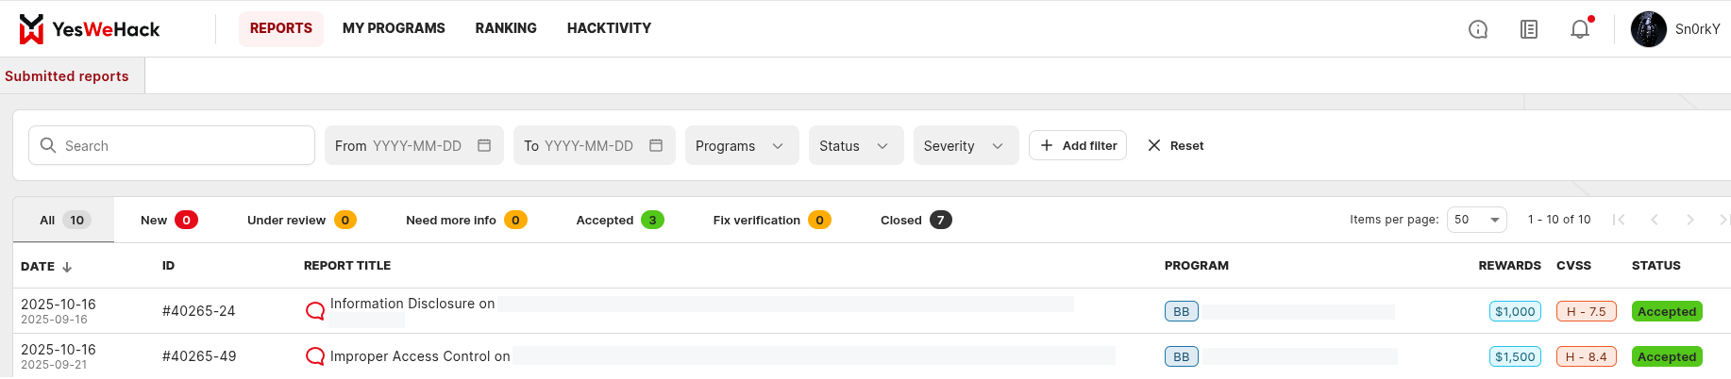The image size is (1731, 379).
Task: Go to the HACKTIVITY menu
Action: click(609, 28)
